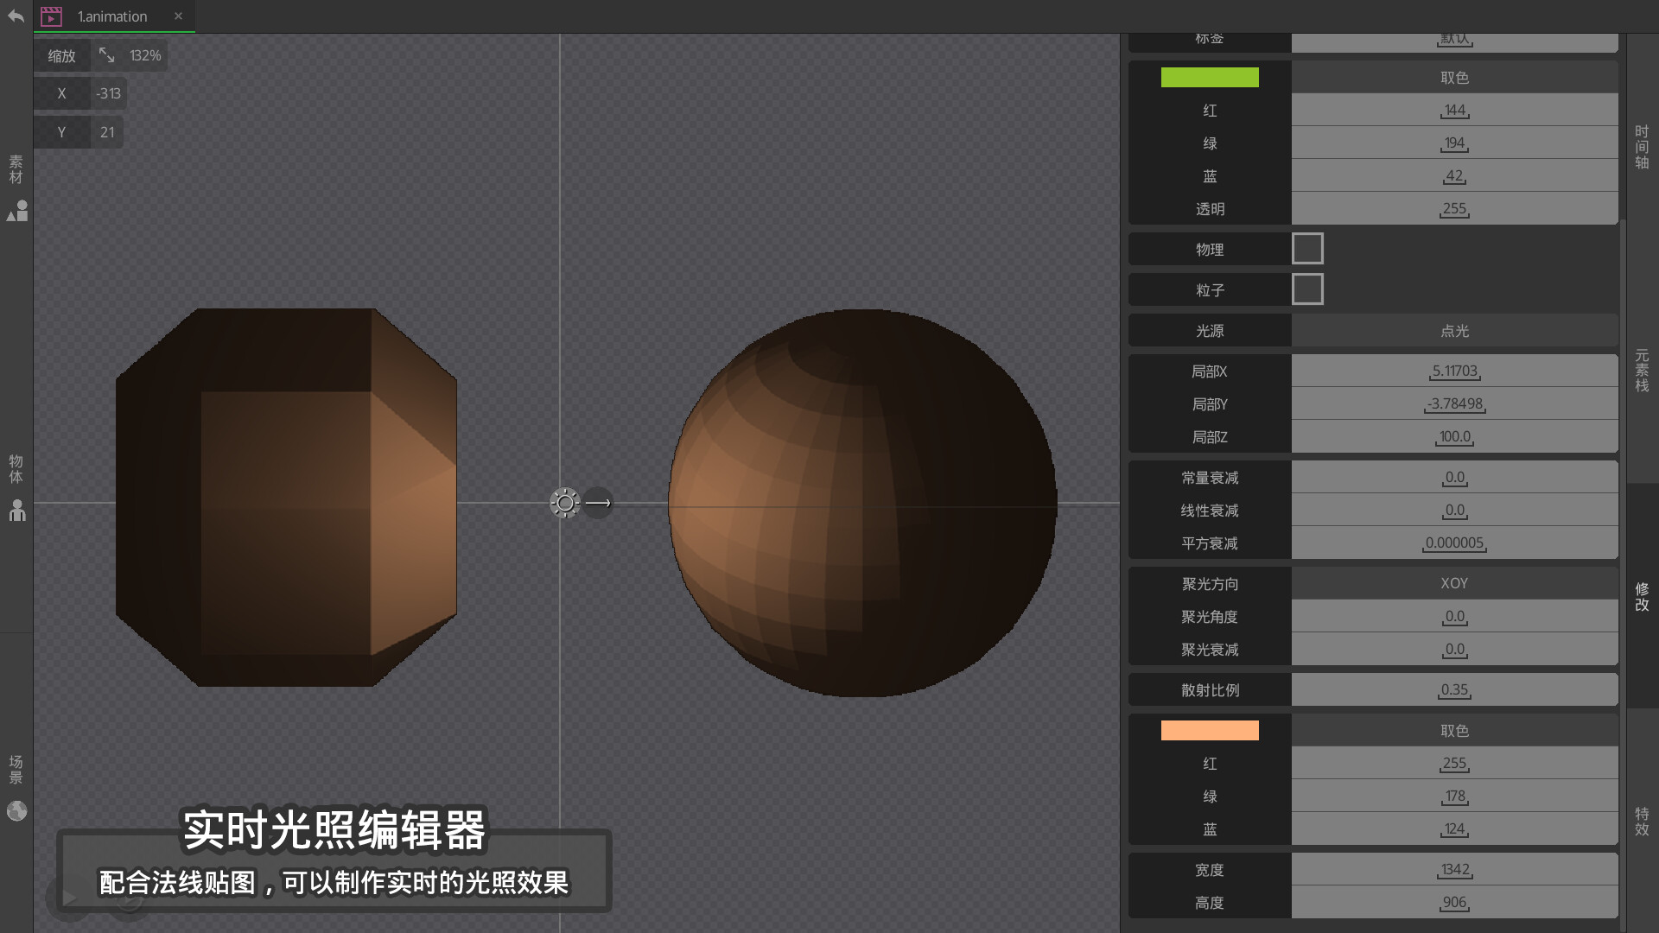The height and width of the screenshot is (933, 1659).
Task: Enable the 物理 physics checkbox
Action: [x=1307, y=249]
